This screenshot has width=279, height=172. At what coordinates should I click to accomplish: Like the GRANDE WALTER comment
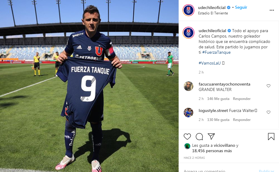click(x=269, y=86)
